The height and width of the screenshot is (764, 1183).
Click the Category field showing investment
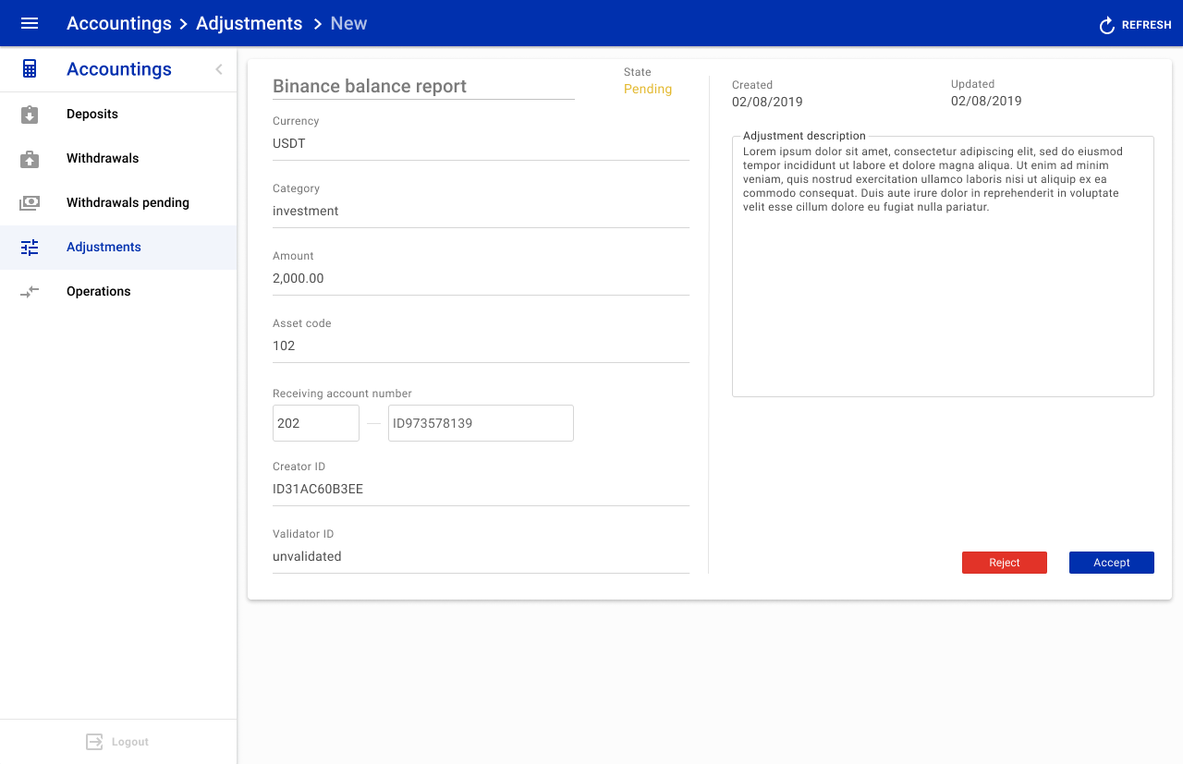point(481,212)
